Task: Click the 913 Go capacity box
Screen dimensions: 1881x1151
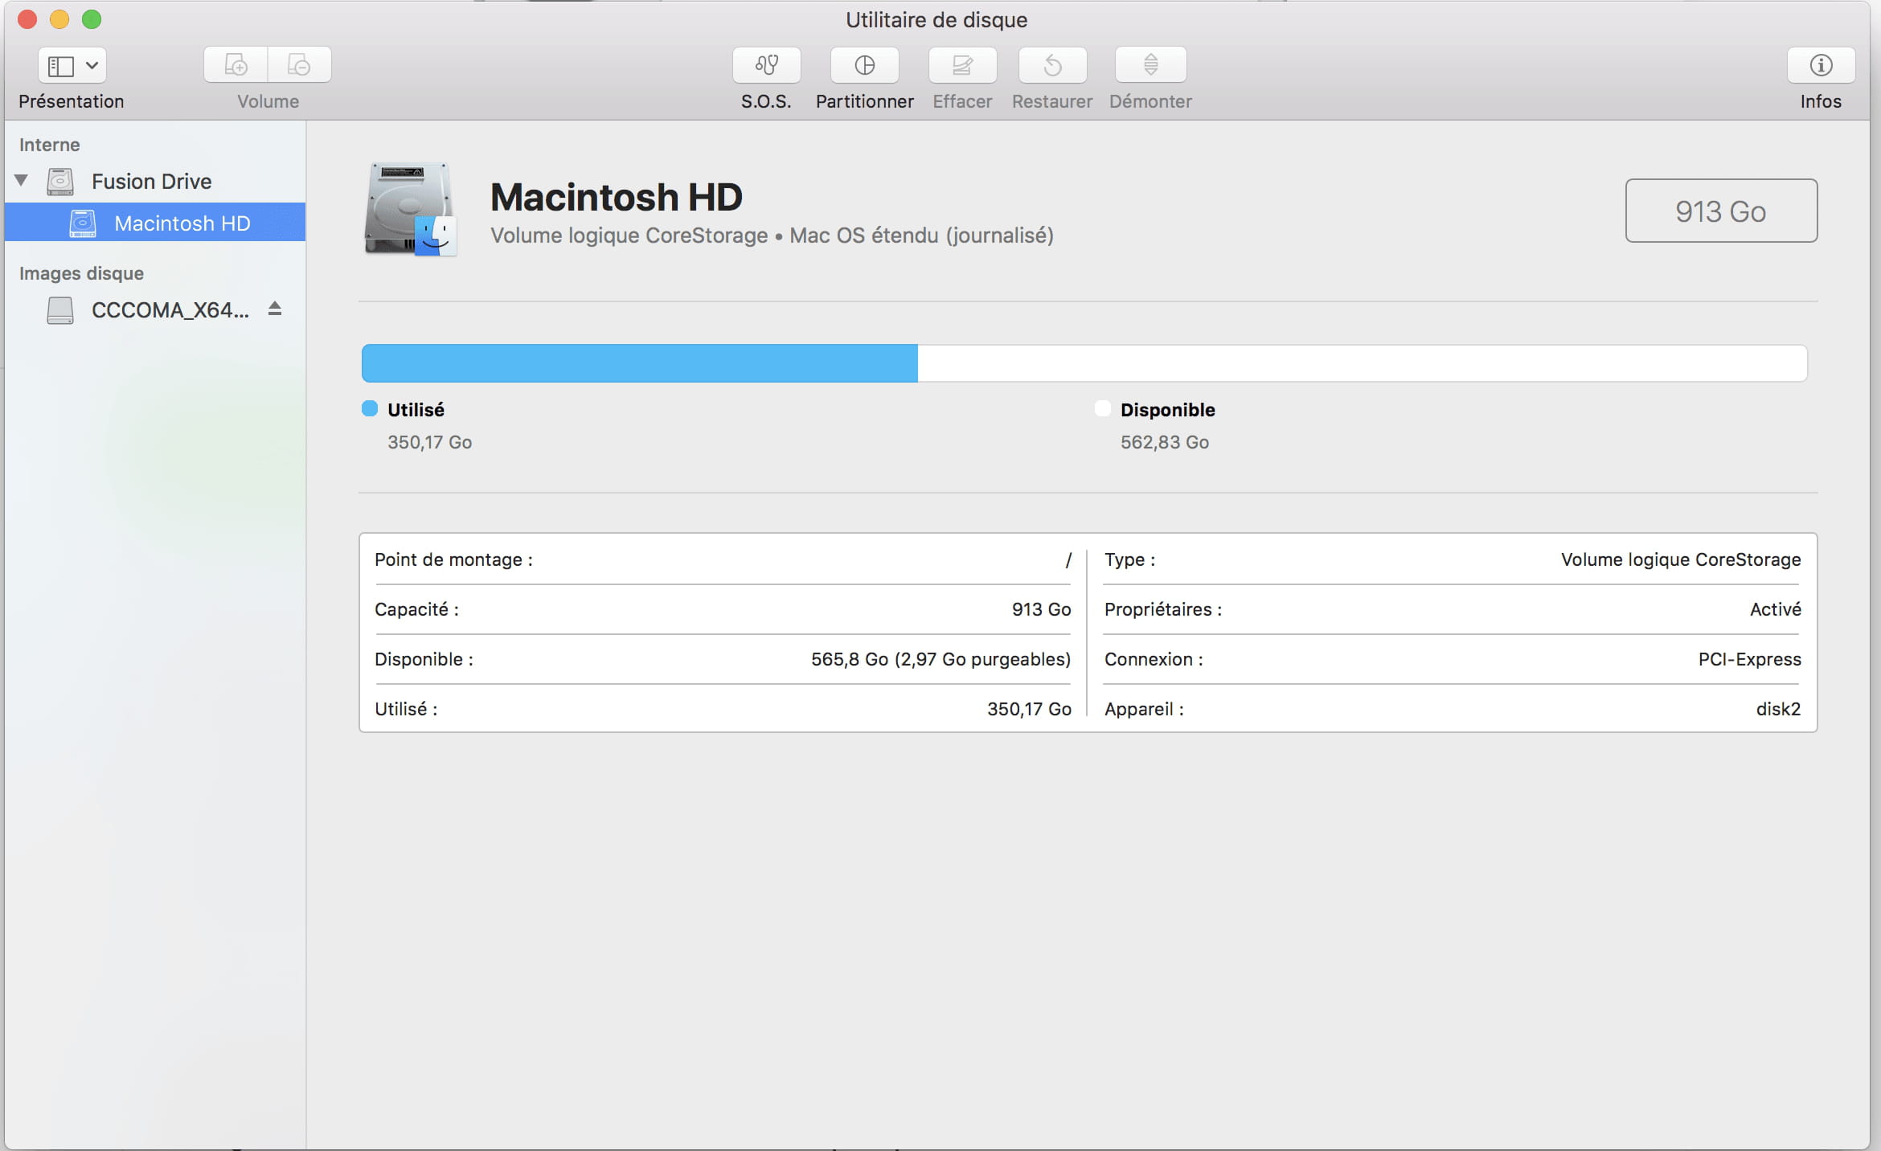Action: [1721, 211]
